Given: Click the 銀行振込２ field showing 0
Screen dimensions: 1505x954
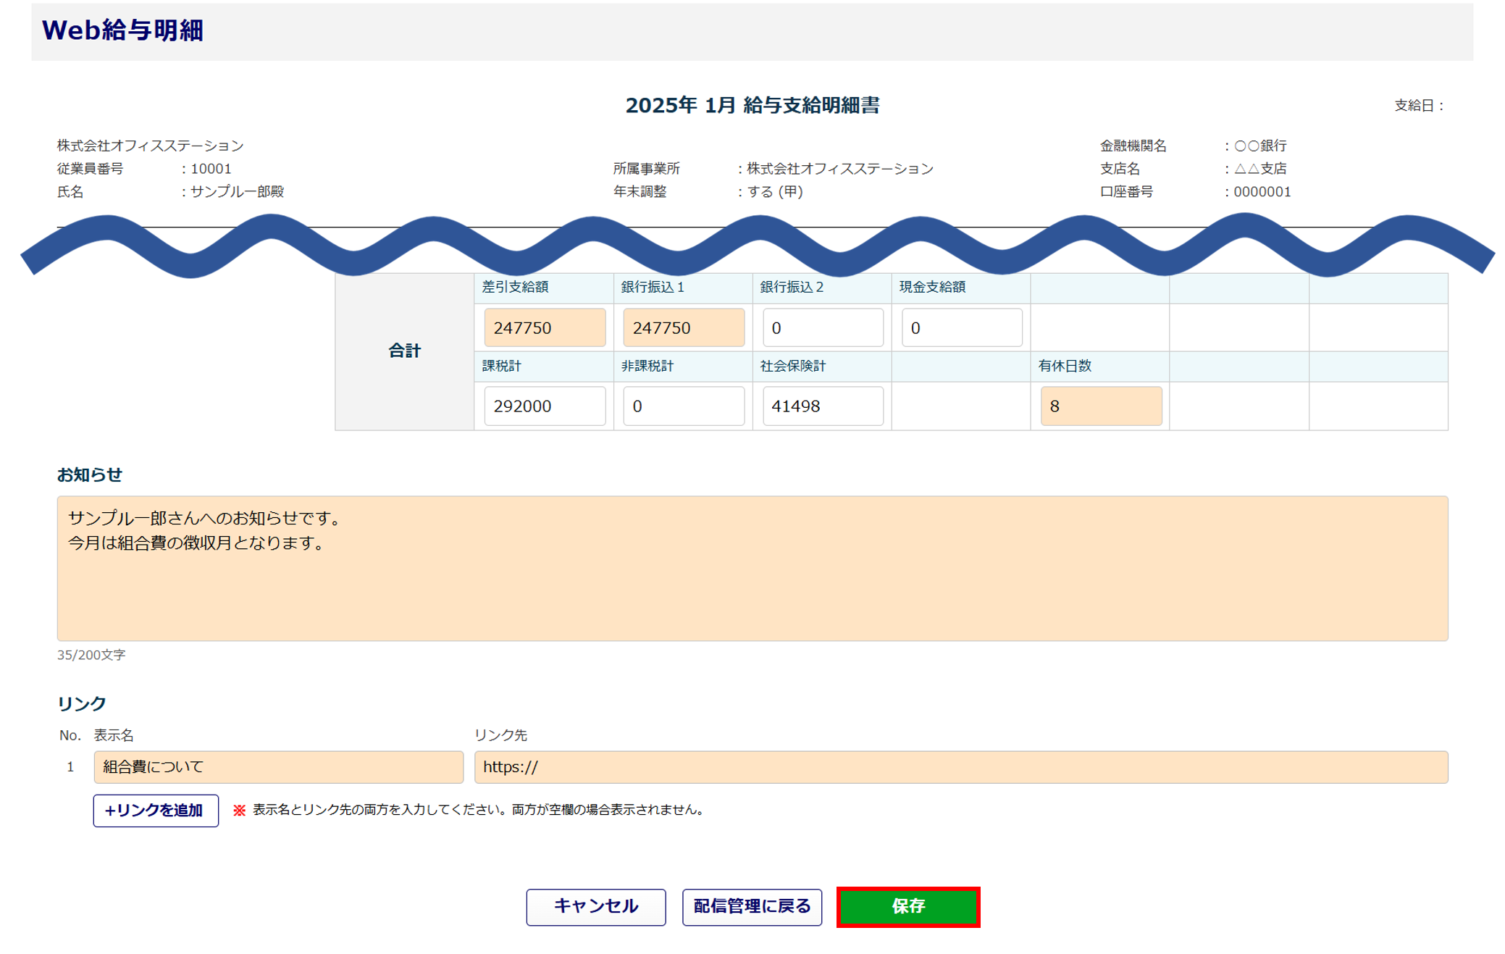Looking at the screenshot, I should tap(822, 327).
